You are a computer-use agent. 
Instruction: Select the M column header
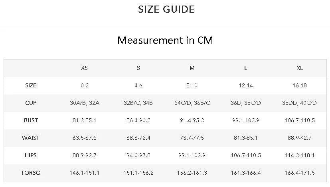tap(192, 68)
